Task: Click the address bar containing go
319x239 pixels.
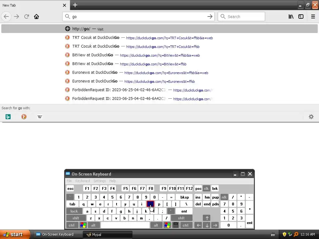Action: pos(139,16)
